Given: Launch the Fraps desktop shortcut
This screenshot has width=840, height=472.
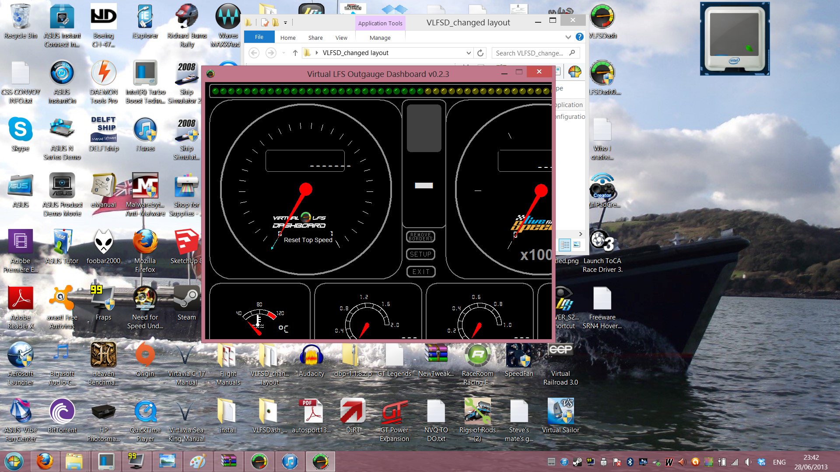Looking at the screenshot, I should pyautogui.click(x=103, y=304).
